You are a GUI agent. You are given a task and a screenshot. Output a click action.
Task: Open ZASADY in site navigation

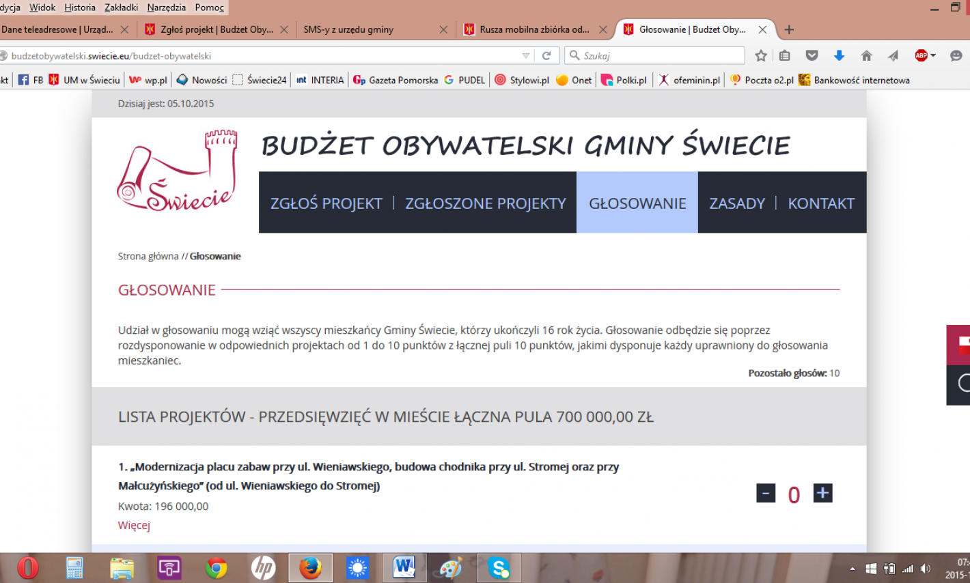click(x=737, y=203)
